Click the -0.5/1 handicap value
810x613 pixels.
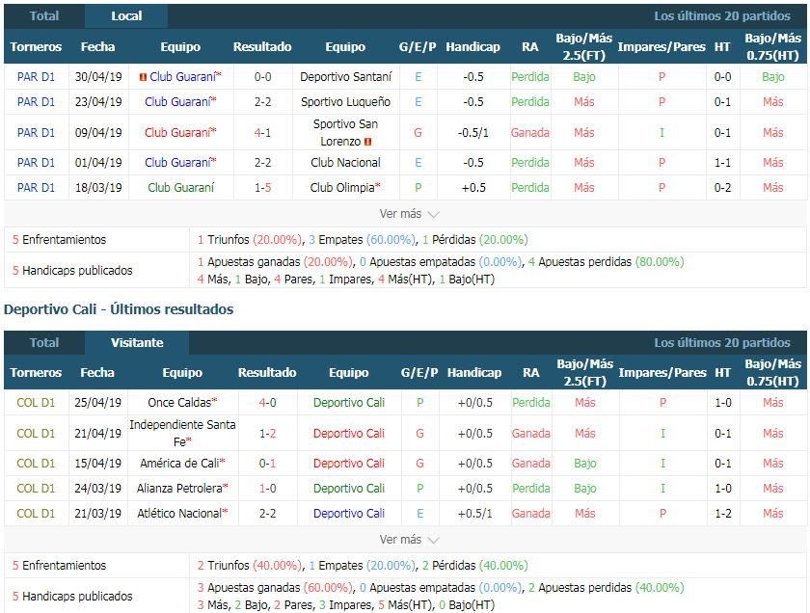473,133
